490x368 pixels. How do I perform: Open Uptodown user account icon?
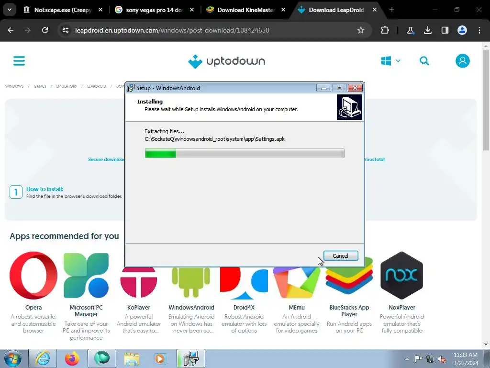[x=463, y=61]
